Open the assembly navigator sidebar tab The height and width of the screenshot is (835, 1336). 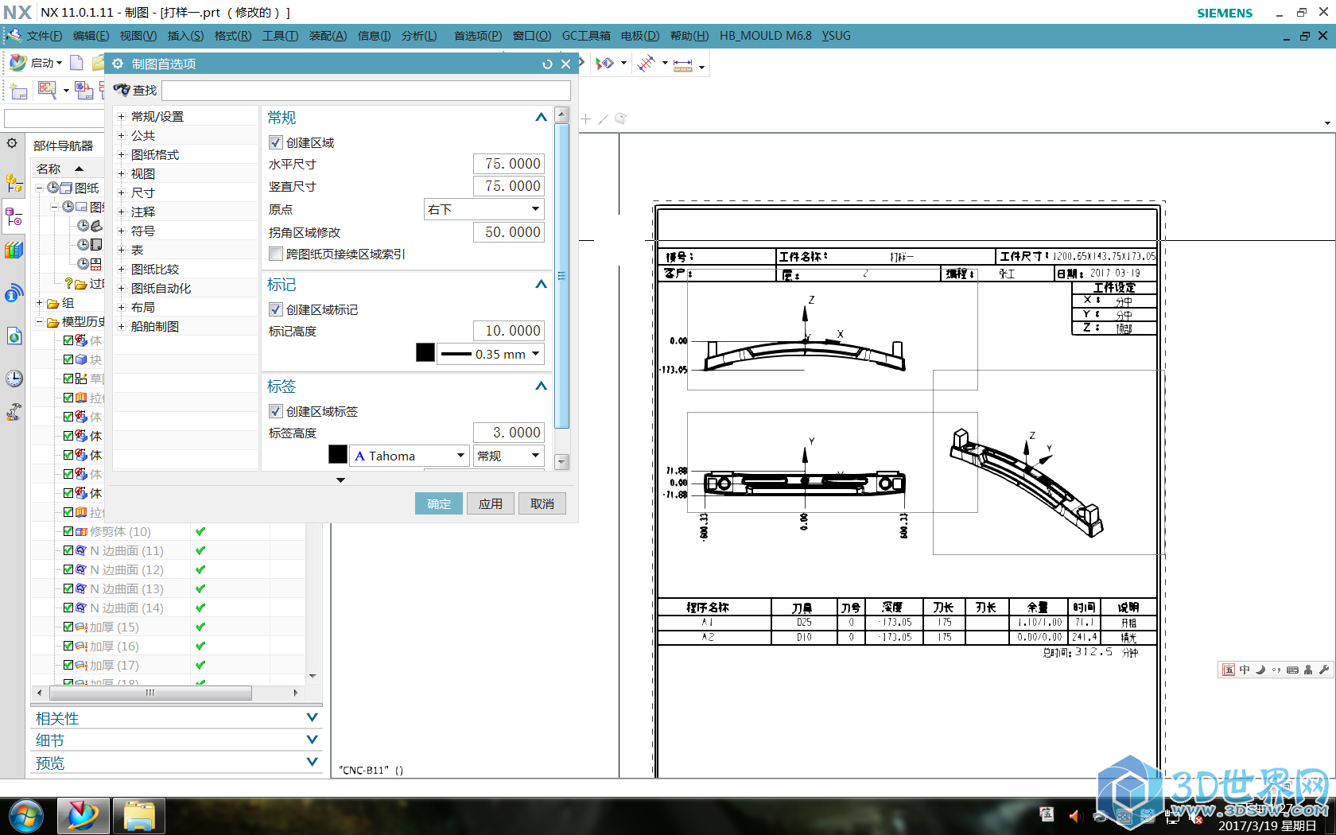coord(14,183)
